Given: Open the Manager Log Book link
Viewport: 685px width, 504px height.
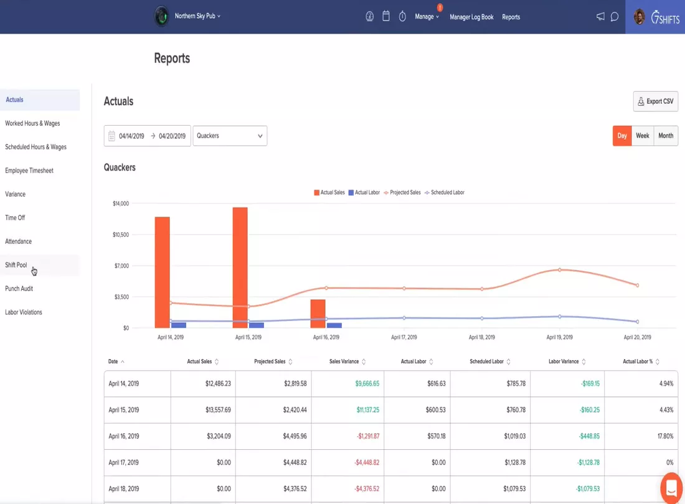Looking at the screenshot, I should [471, 17].
